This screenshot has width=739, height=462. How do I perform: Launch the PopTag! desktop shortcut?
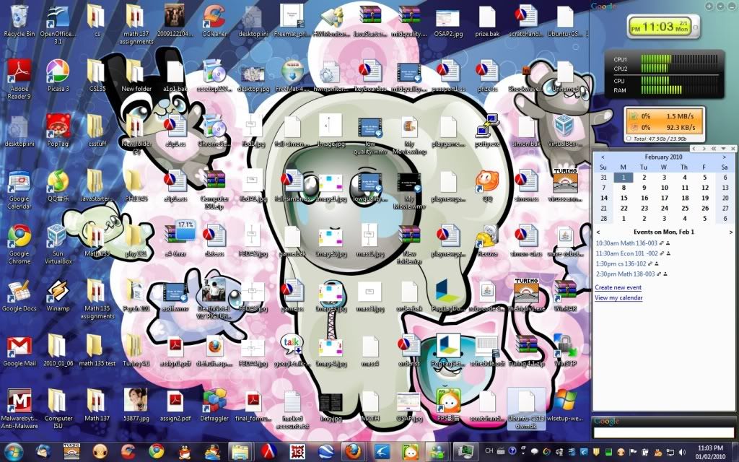tap(58, 131)
